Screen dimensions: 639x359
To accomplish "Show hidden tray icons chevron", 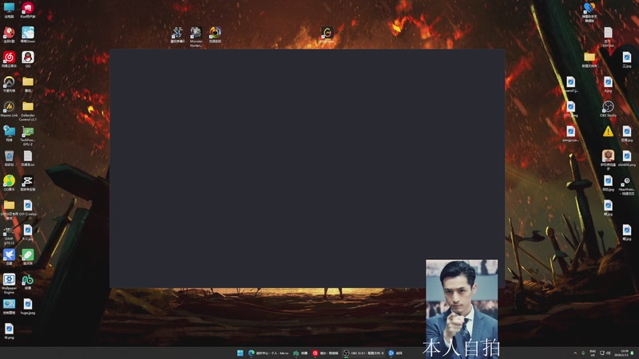I will click(575, 353).
